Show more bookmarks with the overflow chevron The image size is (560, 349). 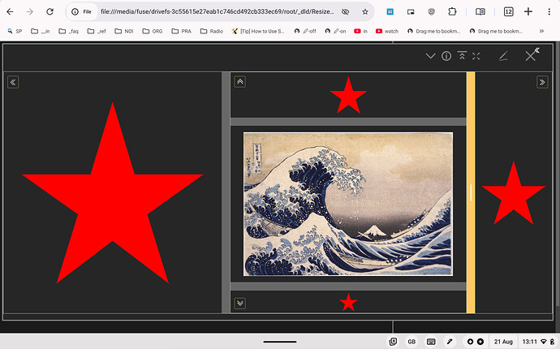541,31
